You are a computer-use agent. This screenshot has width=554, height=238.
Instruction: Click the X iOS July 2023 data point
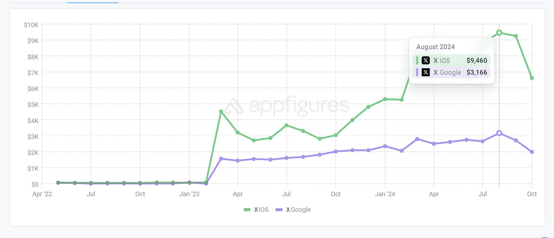pyautogui.click(x=287, y=125)
